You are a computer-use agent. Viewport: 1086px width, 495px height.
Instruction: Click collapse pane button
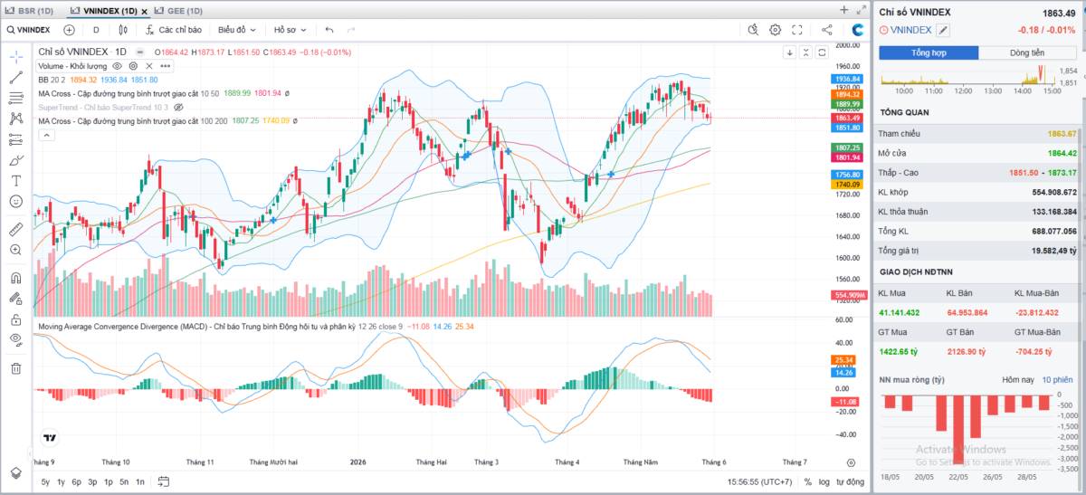[805, 52]
